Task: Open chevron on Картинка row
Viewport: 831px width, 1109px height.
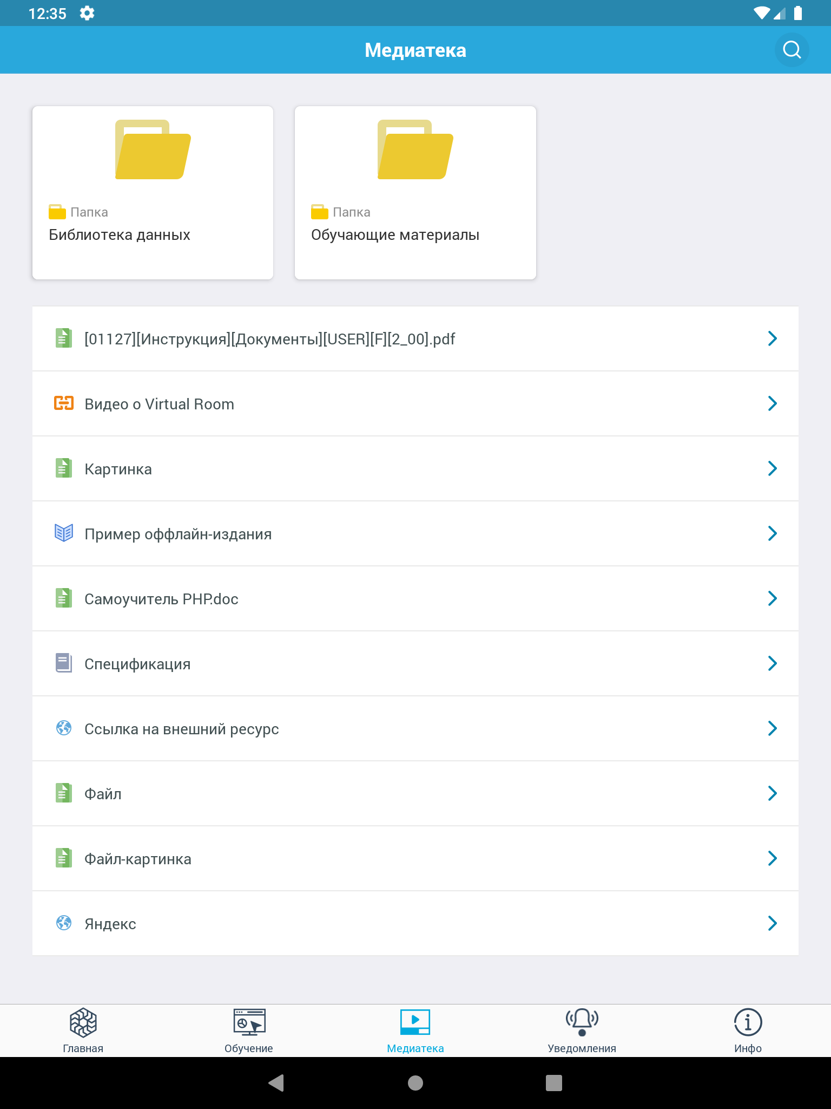Action: [x=773, y=468]
